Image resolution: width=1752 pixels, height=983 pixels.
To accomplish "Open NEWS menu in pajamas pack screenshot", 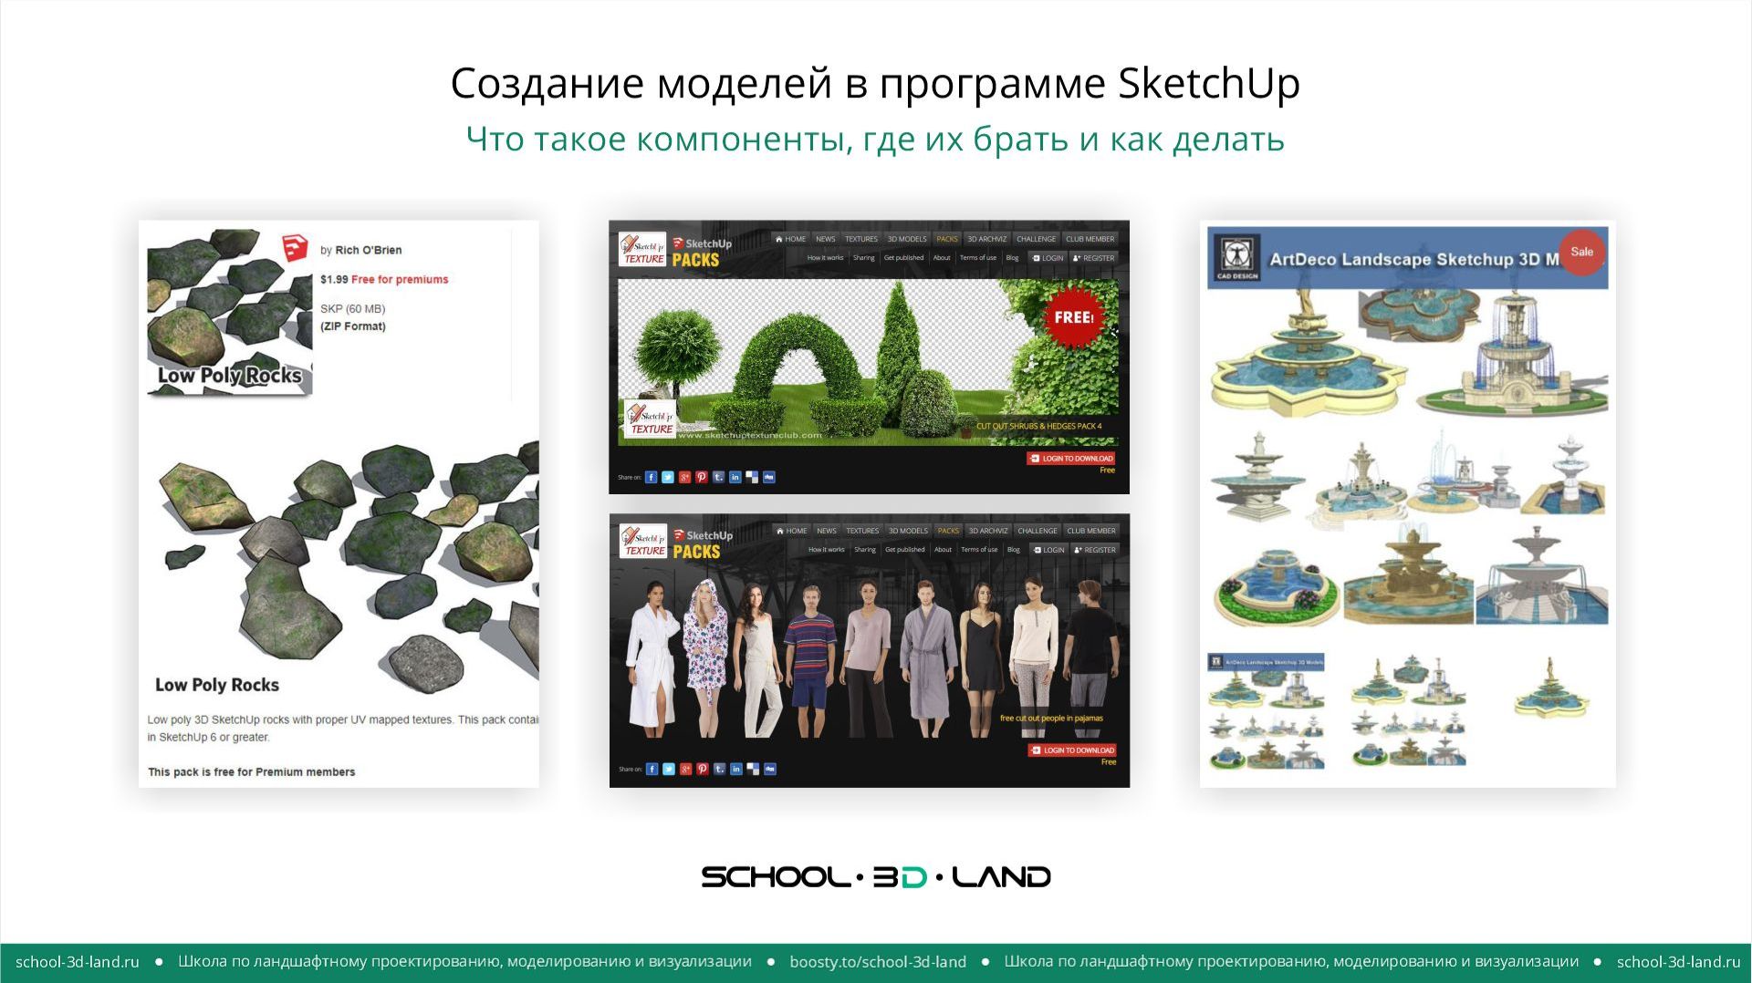I will point(827,531).
